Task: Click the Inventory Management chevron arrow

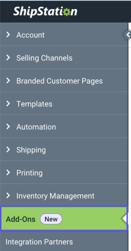Action: pos(8,196)
